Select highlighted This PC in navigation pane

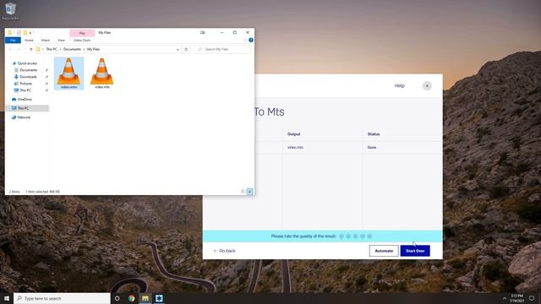tap(28, 108)
